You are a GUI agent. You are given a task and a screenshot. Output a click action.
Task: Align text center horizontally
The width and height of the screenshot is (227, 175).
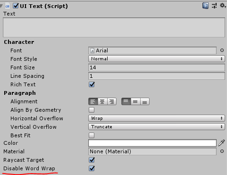[x=102, y=101]
